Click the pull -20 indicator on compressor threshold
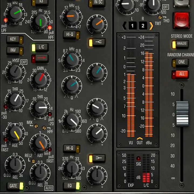 coord(50,114)
